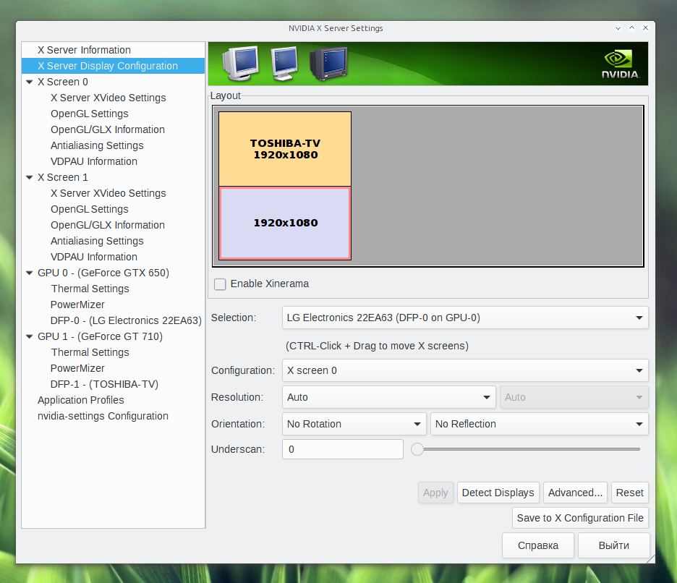Close the NVIDIA X Server Settings window

tap(645, 28)
